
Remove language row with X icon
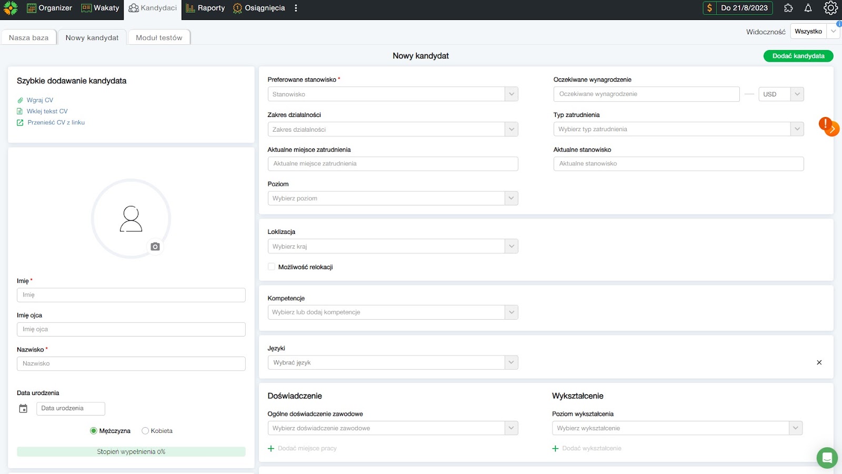tap(819, 362)
